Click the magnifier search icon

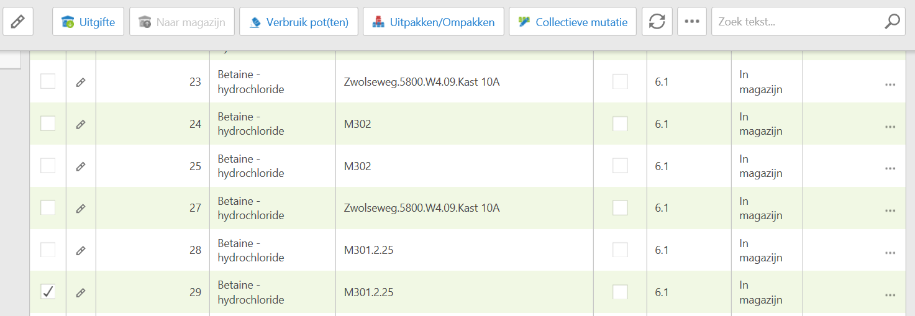(891, 22)
